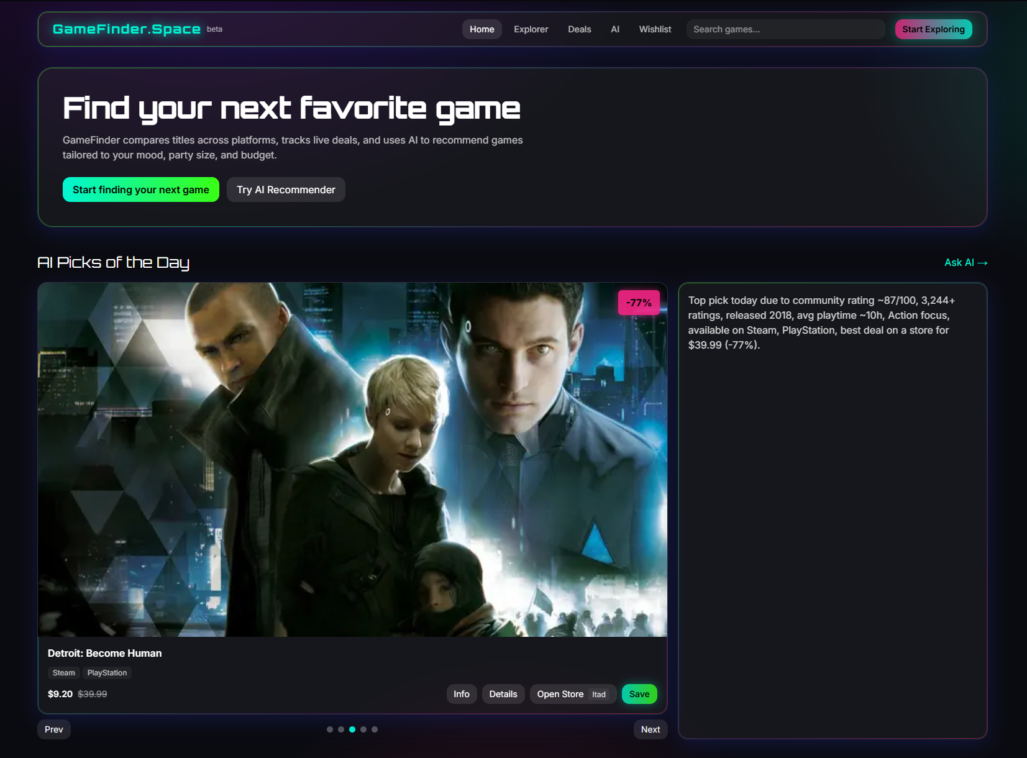The image size is (1027, 758).
Task: Open the Detroit: Become Human cover image
Action: pyautogui.click(x=352, y=460)
